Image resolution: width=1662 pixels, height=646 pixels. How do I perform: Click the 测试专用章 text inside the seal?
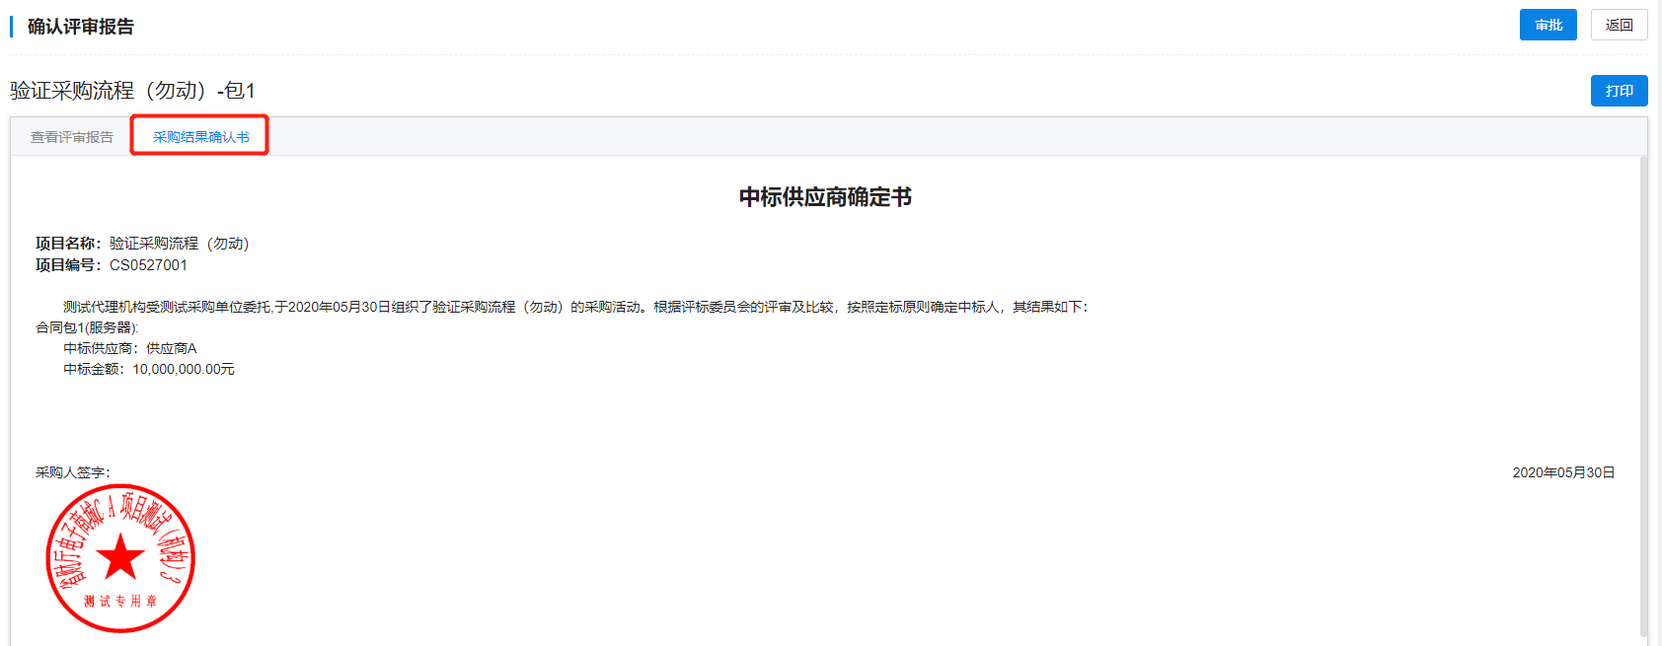[x=120, y=601]
